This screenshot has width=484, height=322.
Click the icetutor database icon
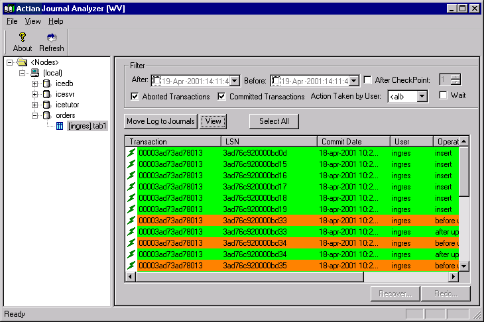click(x=46, y=105)
